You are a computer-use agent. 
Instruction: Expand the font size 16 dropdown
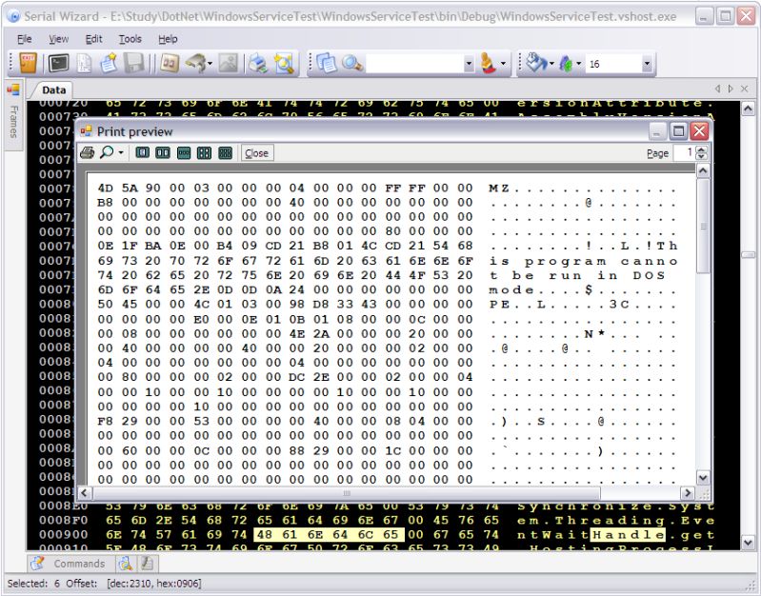point(647,64)
